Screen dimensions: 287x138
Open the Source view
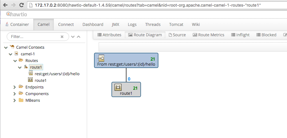click(x=177, y=35)
